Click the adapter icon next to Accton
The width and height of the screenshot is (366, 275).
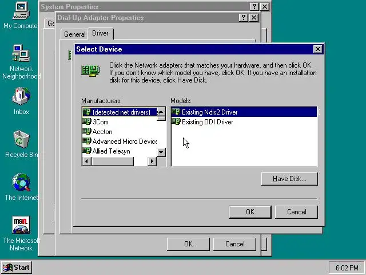[x=87, y=131]
